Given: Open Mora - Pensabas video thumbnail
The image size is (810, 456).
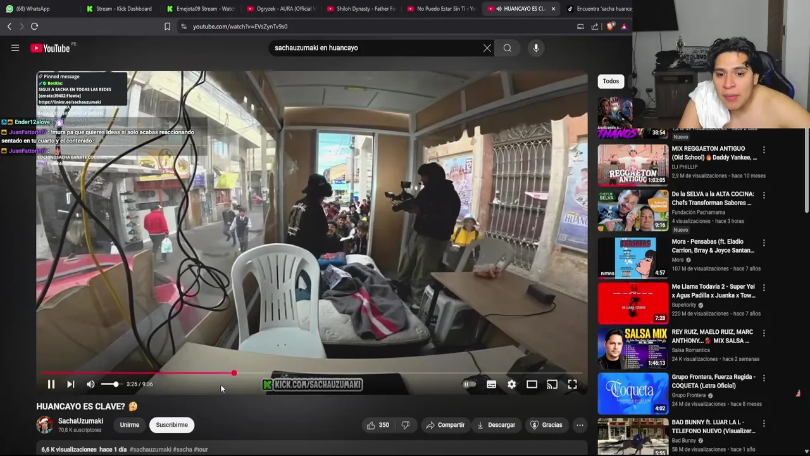Looking at the screenshot, I should 633,257.
